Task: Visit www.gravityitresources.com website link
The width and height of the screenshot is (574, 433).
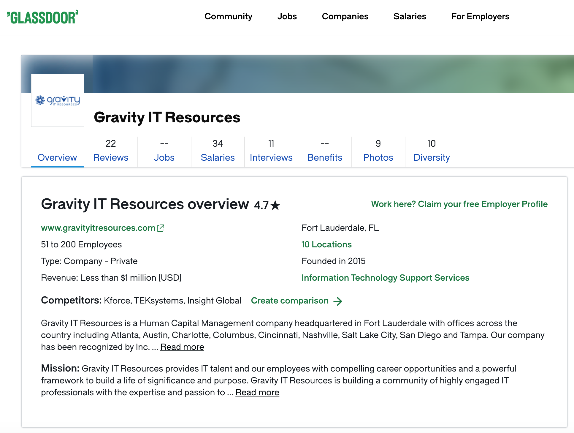Action: pyautogui.click(x=98, y=228)
